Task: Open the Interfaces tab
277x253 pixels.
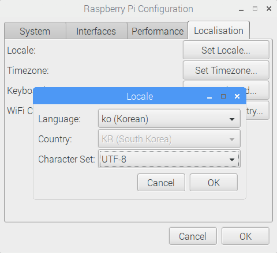Action: 96,31
